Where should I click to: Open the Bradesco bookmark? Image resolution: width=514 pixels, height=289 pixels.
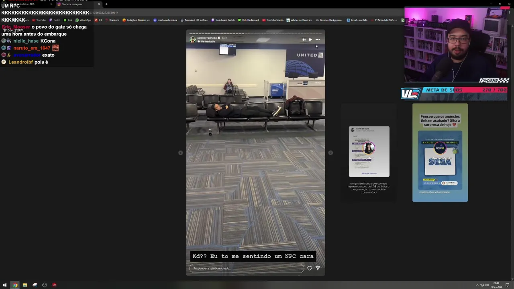coord(112,20)
